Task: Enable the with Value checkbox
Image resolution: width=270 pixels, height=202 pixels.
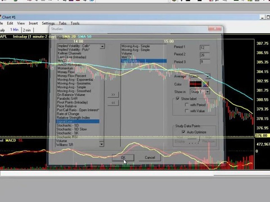Action: 187,111
